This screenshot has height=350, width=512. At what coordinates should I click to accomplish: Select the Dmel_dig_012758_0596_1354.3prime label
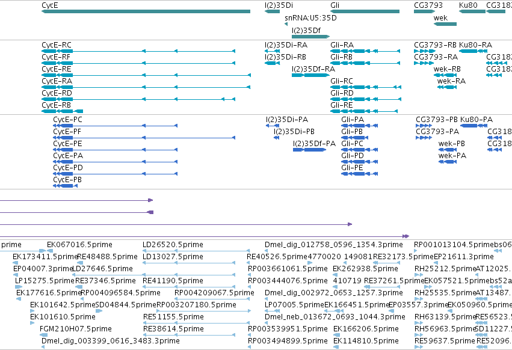(334, 245)
